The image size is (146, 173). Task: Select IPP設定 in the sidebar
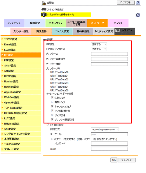(21, 55)
